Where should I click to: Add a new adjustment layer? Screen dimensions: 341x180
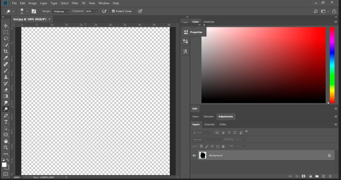click(310, 176)
